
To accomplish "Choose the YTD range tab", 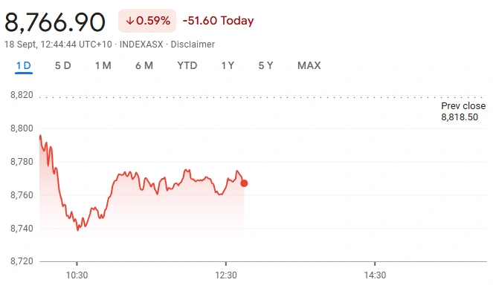I will 187,65.
